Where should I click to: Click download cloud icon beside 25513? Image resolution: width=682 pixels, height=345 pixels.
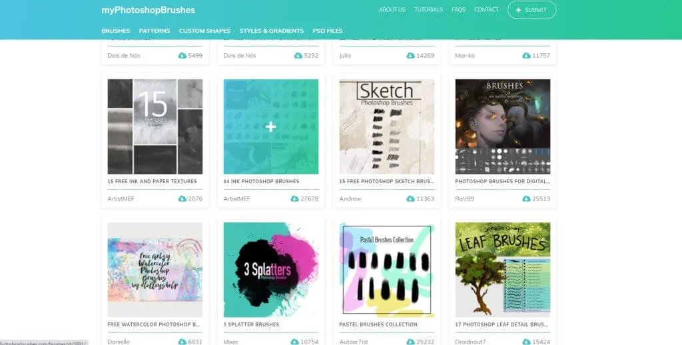[x=526, y=199]
